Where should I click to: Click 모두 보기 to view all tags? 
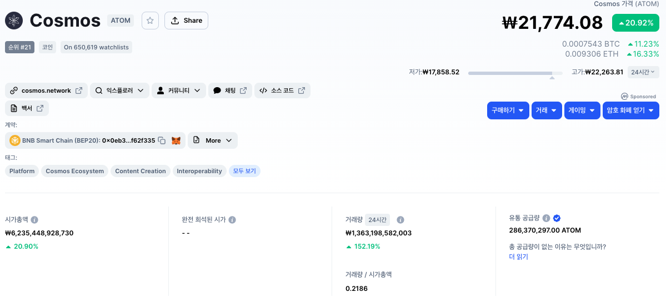tap(244, 171)
